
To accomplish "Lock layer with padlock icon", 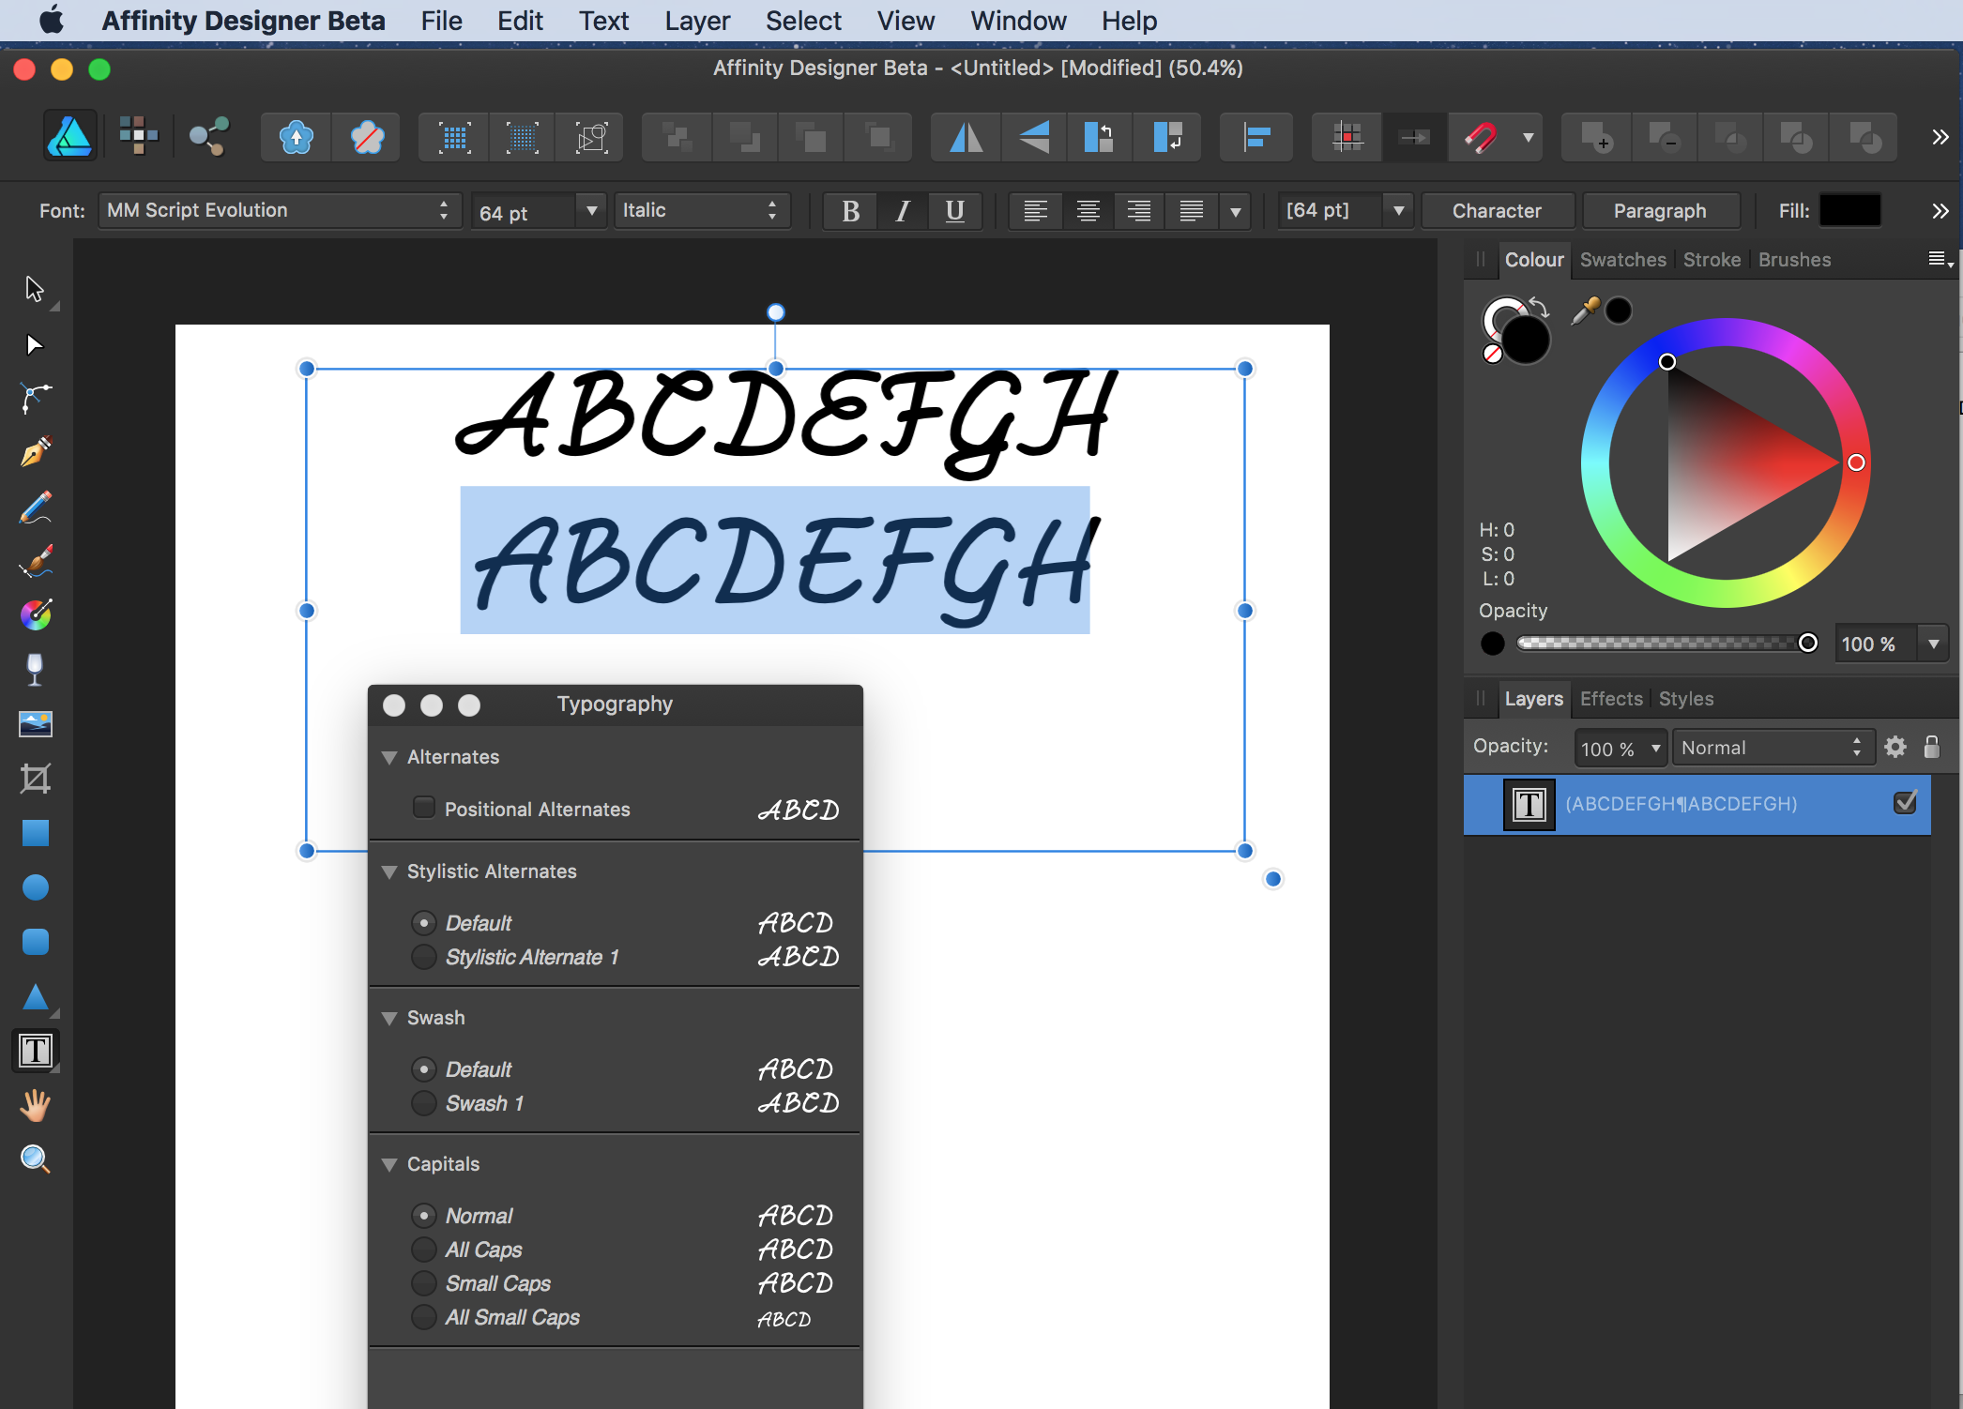I will [x=1931, y=747].
